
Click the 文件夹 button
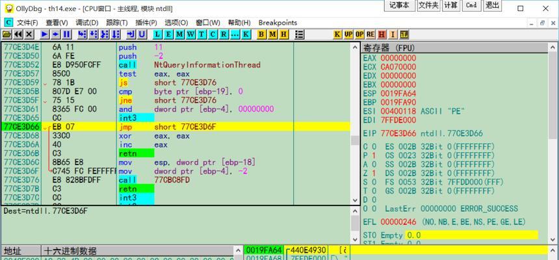428,5
